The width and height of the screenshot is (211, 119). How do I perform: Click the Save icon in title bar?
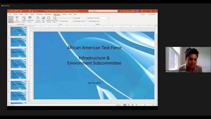(21, 11)
